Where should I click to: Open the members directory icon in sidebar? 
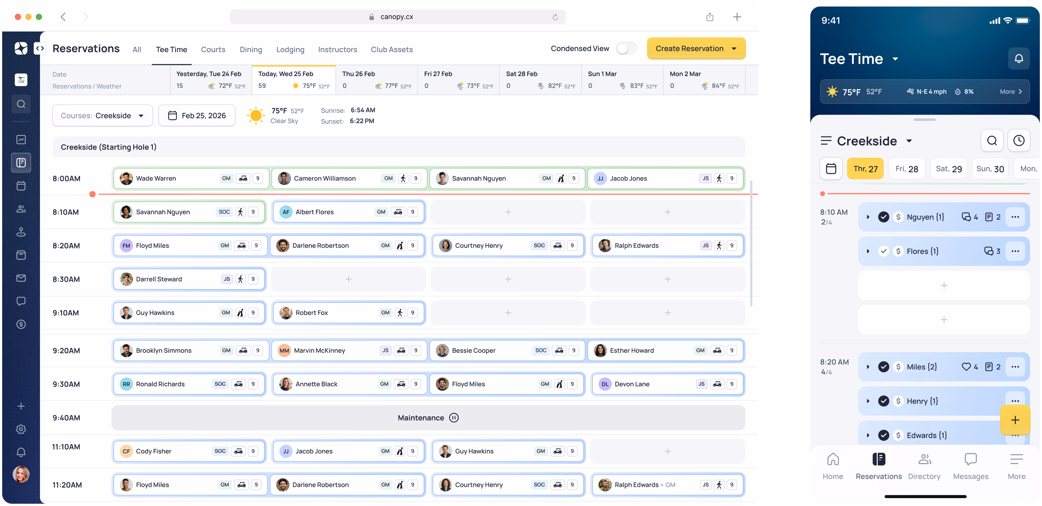pyautogui.click(x=21, y=209)
